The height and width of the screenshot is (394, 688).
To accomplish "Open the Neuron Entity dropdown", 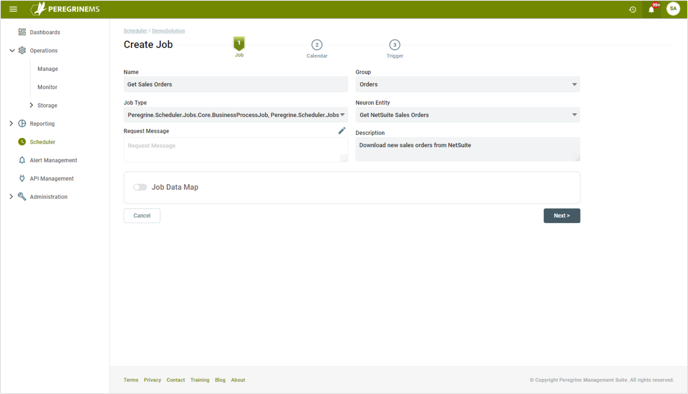I will pyautogui.click(x=467, y=115).
